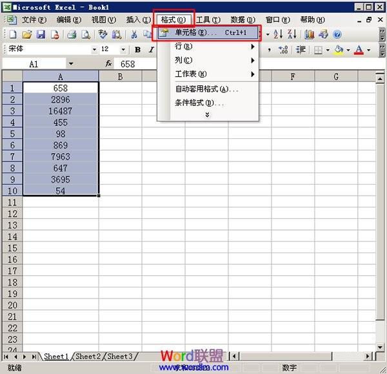The height and width of the screenshot is (374, 387).
Task: Apply yellow fill color bucket
Action: click(x=339, y=50)
